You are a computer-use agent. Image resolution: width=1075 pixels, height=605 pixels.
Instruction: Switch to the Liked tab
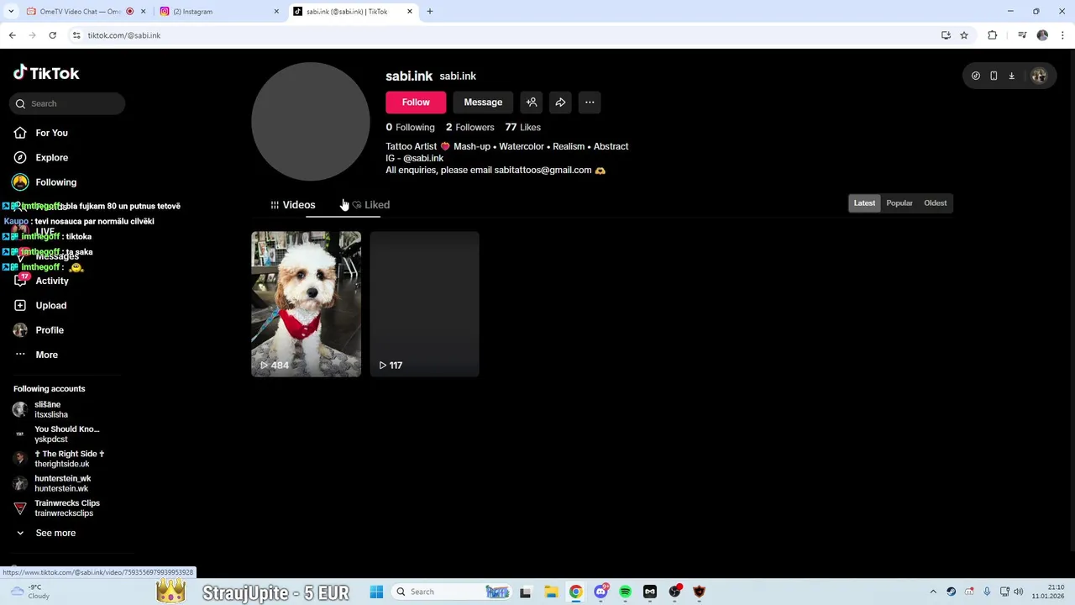370,205
